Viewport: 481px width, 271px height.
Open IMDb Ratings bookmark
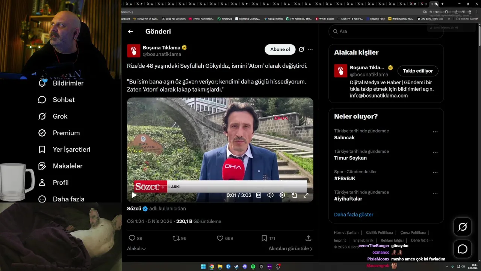[x=401, y=19]
